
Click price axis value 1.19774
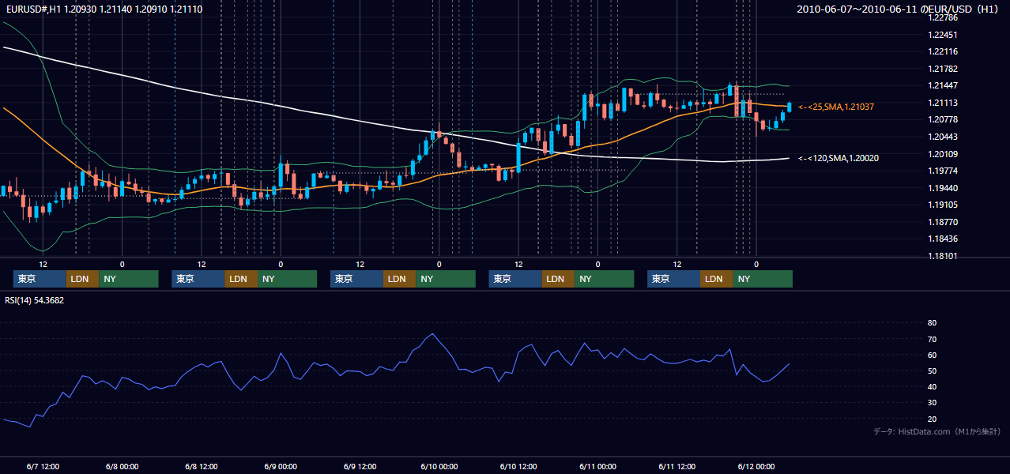[x=943, y=171]
